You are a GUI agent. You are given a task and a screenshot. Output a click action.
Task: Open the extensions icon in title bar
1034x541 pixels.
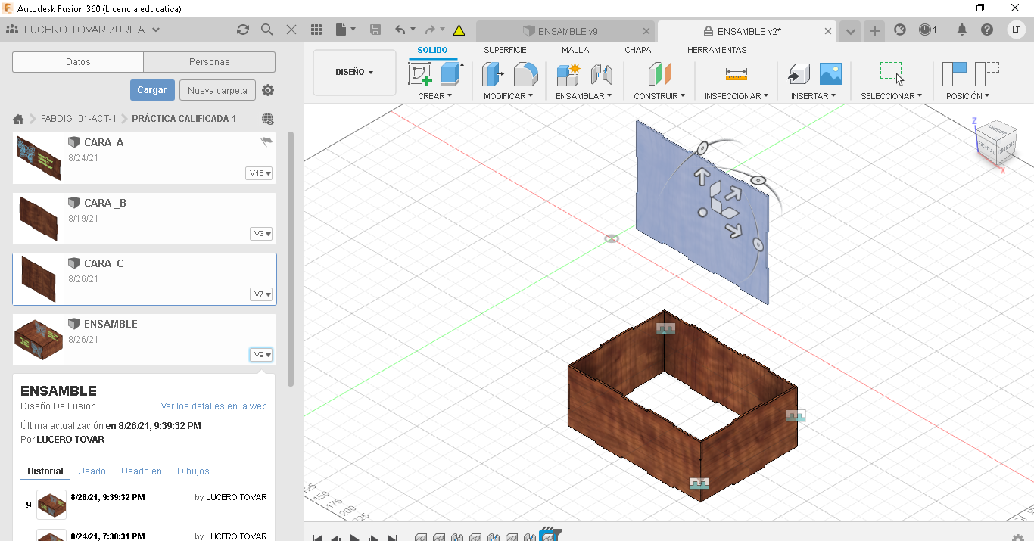click(899, 30)
